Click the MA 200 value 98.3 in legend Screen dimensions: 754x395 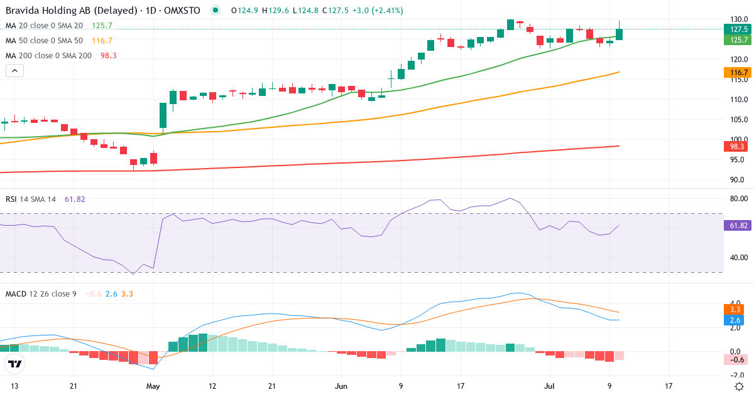(109, 56)
